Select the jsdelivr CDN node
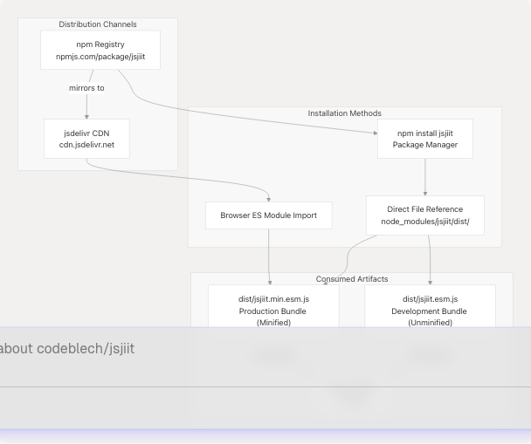The width and height of the screenshot is (531, 444). [x=86, y=139]
